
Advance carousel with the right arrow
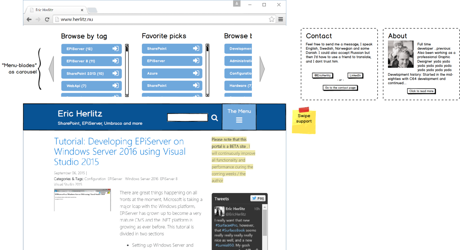[x=262, y=69]
